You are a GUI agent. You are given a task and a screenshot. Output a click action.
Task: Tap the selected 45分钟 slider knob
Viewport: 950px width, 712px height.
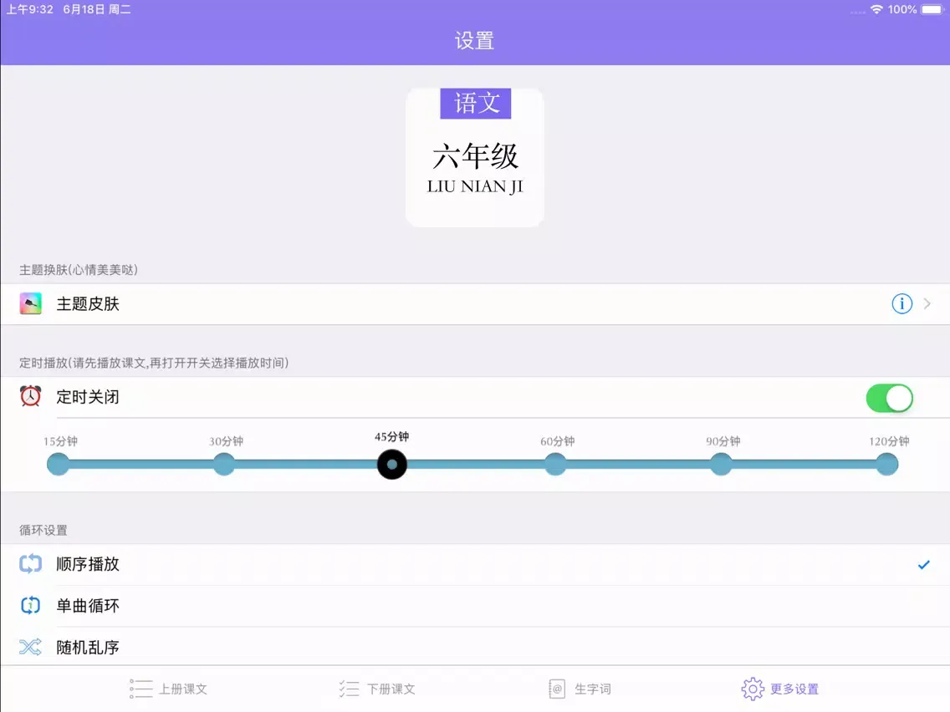coord(392,465)
